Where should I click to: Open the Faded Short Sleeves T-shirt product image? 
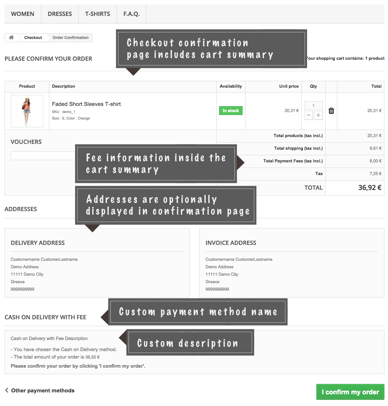click(x=27, y=111)
